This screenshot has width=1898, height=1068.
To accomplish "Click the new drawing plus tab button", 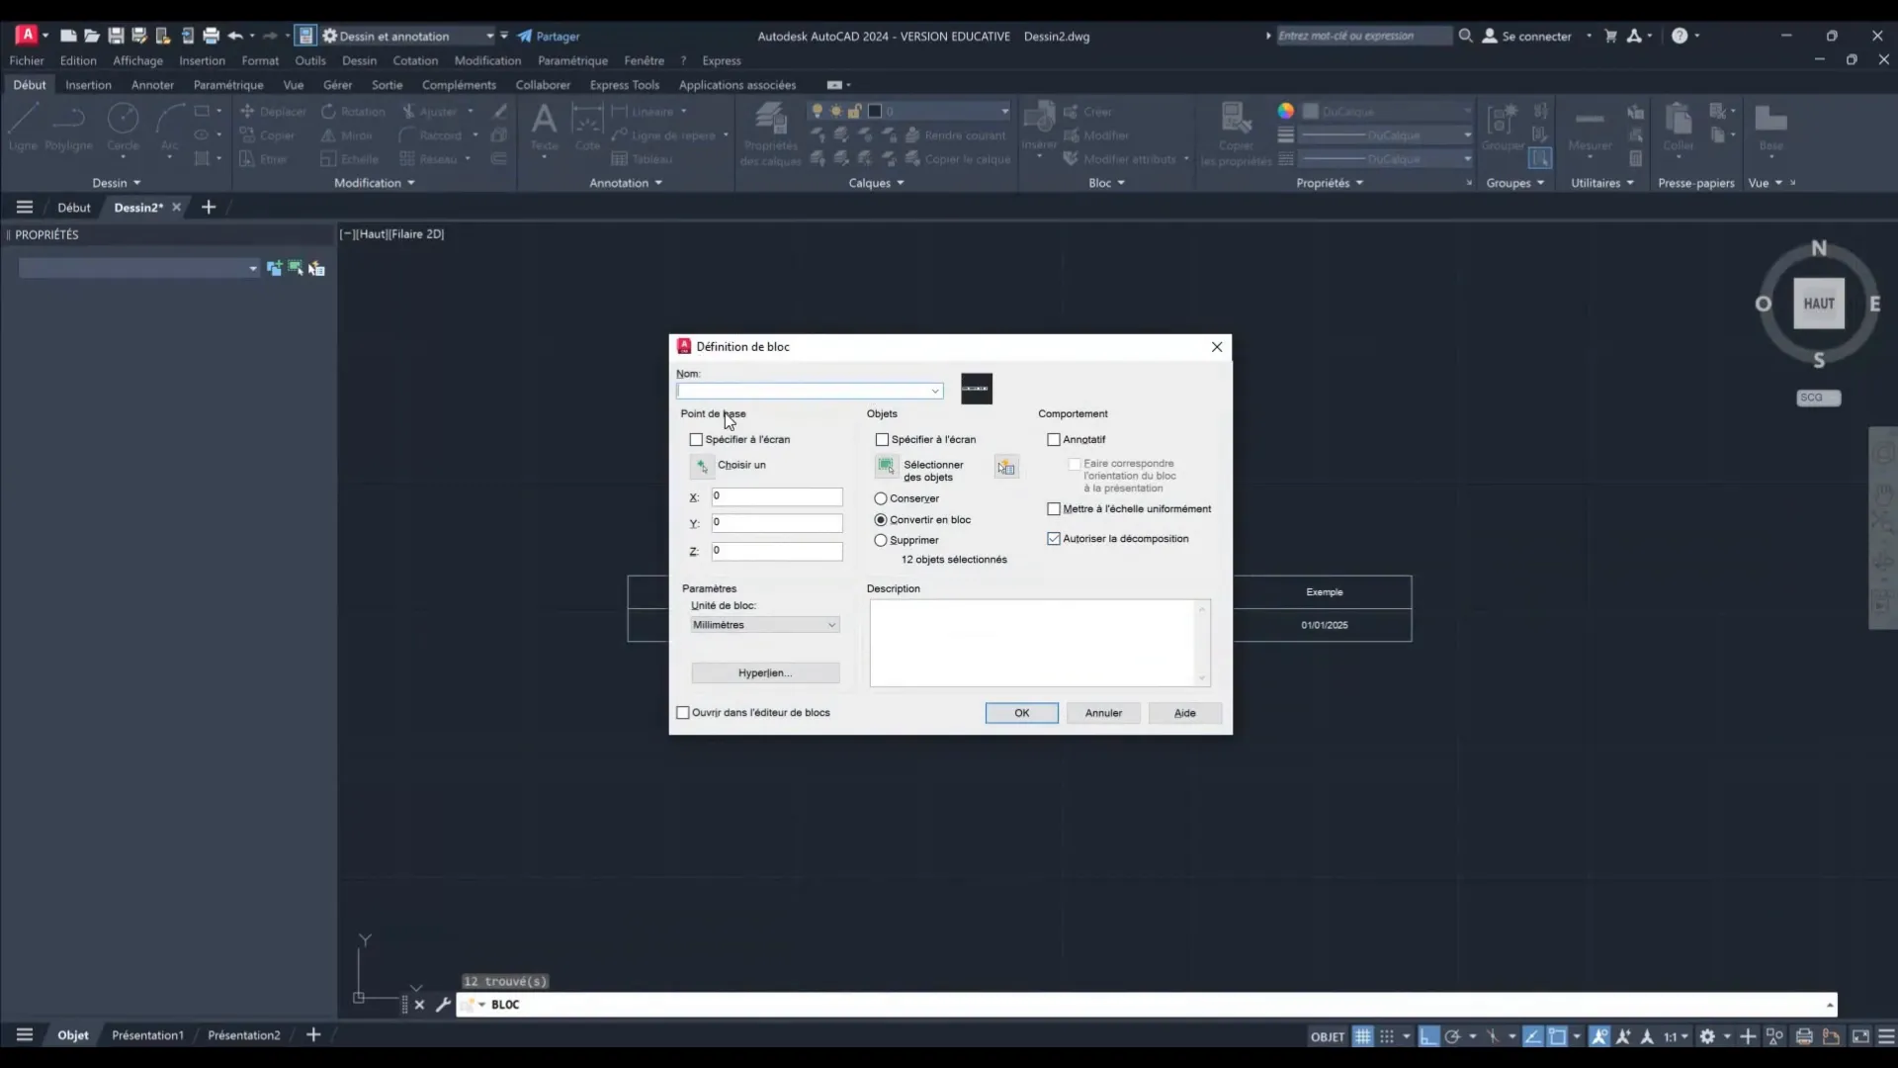I will click(x=209, y=207).
